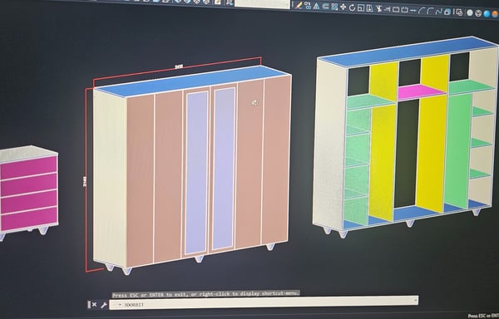
Task: Select the Move tool with four arrows
Action: tap(343, 7)
